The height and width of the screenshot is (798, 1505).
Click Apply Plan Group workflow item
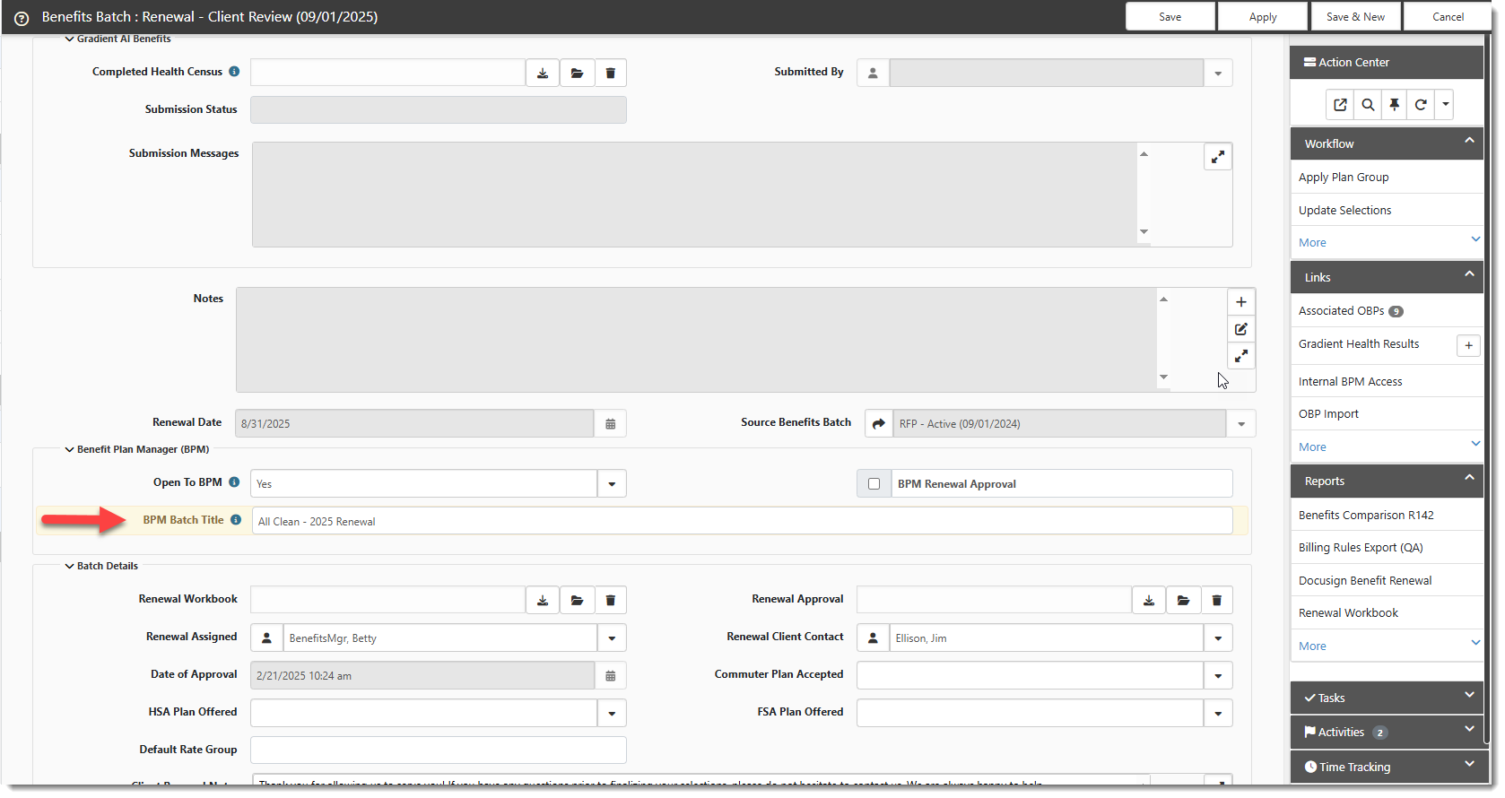(1343, 178)
